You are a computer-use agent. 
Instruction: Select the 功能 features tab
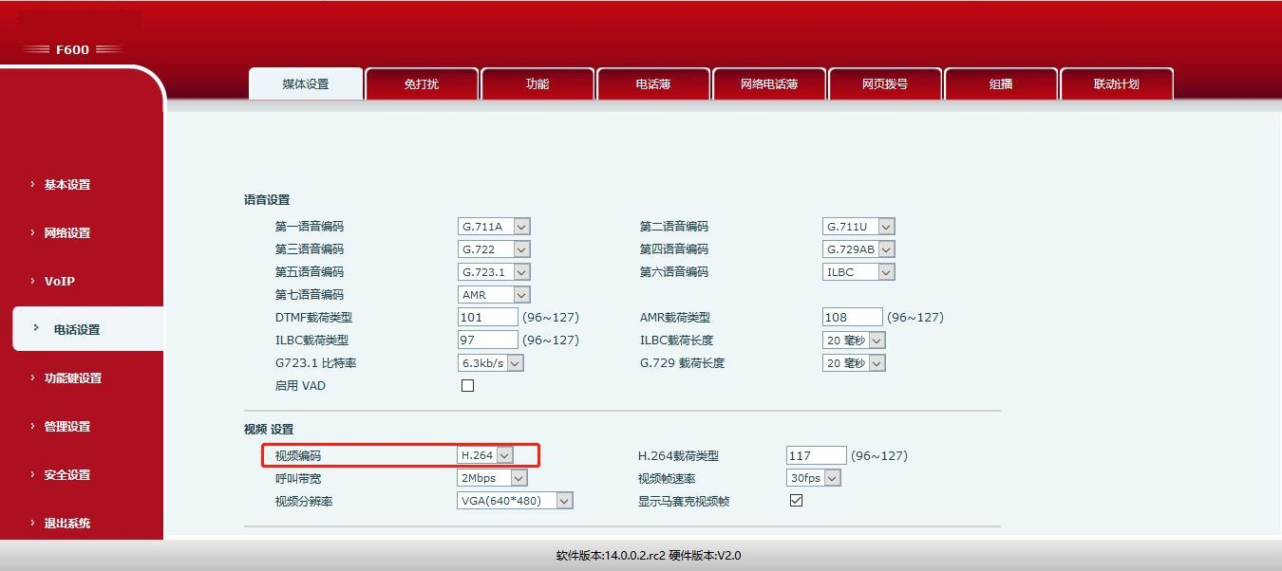(537, 83)
